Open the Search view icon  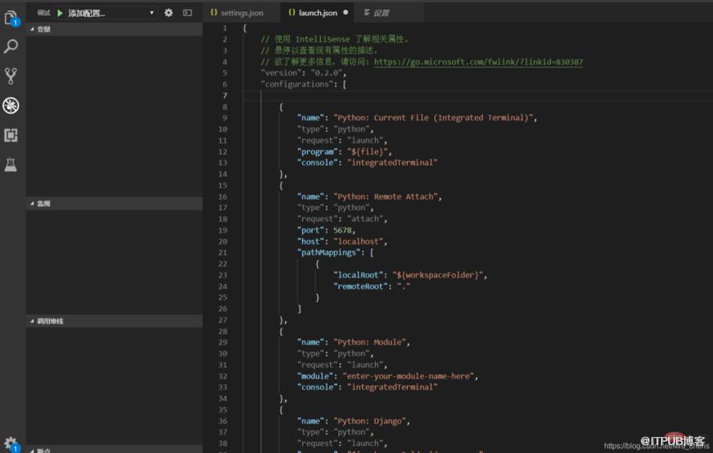[11, 46]
